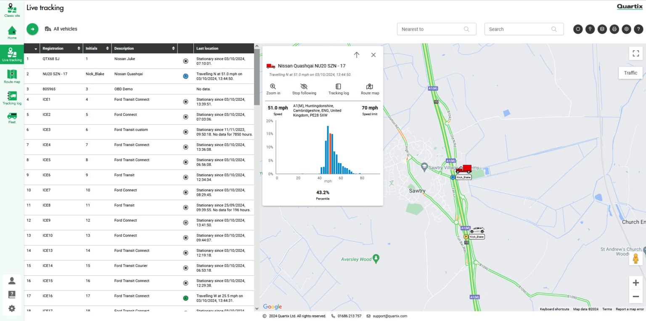Collapse the vehicle popup with up arrow

click(x=357, y=55)
